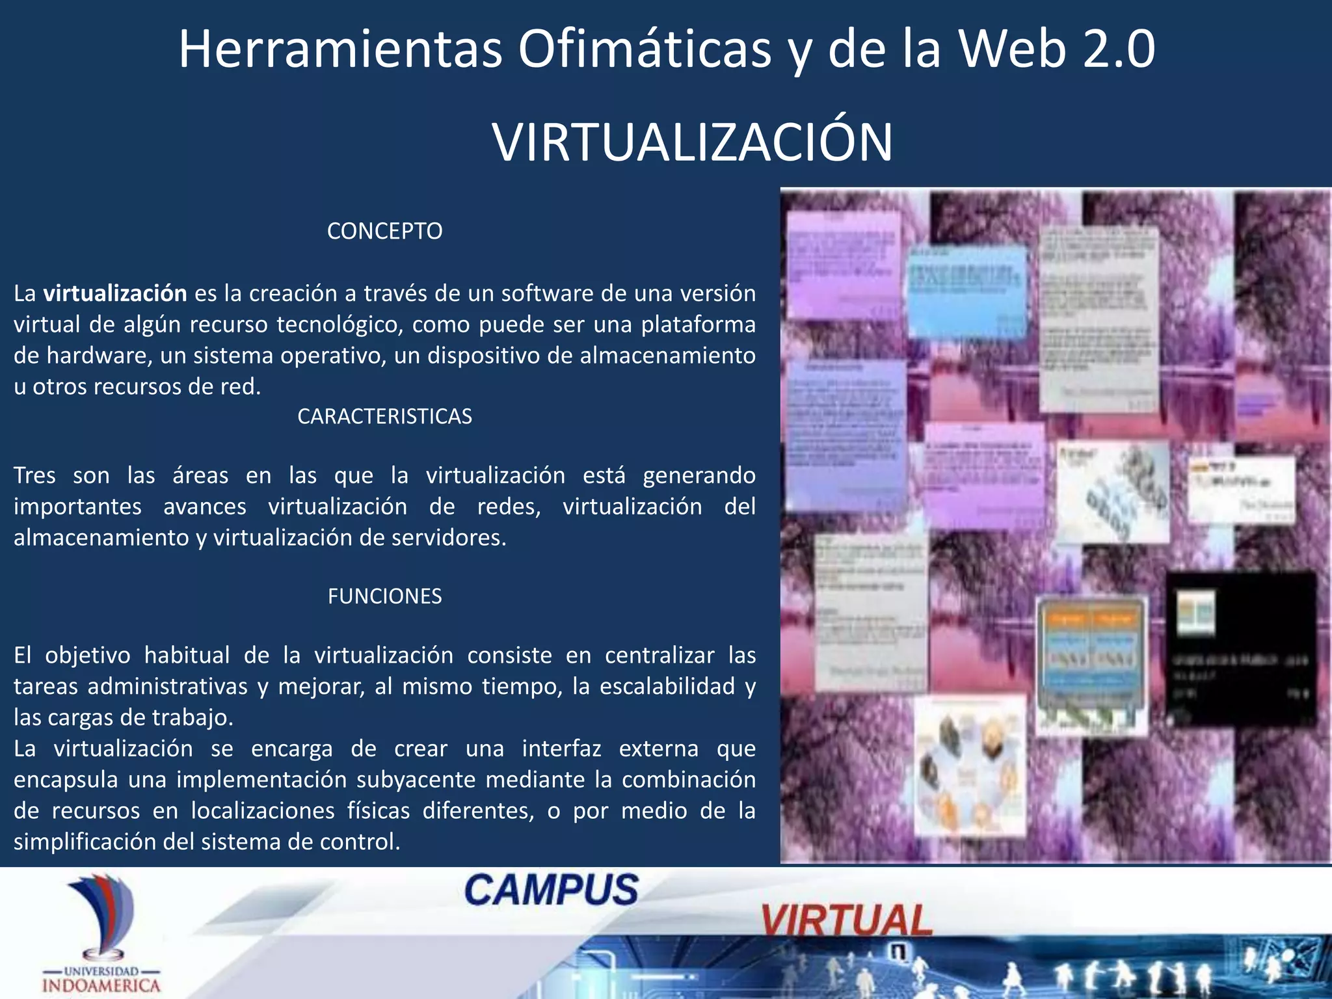
Task: Click the red 'VIRTUAL' banner text
Action: [x=847, y=920]
